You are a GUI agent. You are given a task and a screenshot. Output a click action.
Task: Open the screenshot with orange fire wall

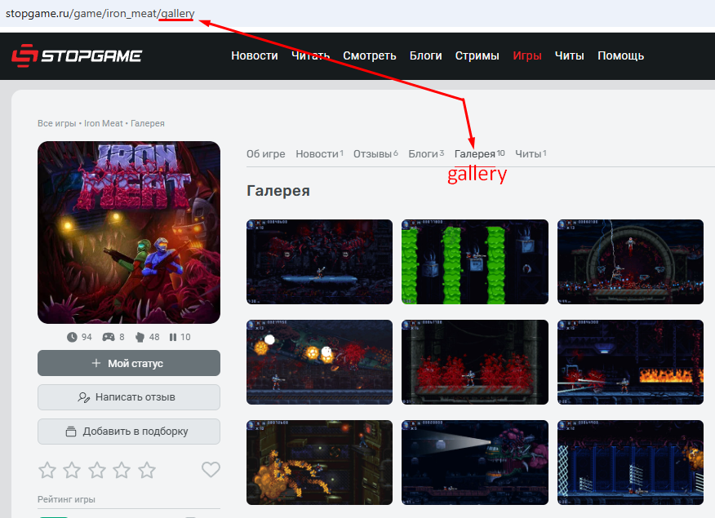point(630,362)
